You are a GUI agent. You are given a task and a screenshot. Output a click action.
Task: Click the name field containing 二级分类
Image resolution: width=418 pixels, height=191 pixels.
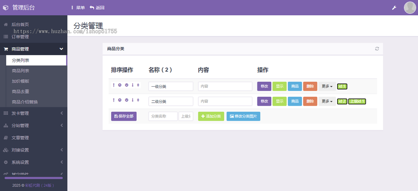(171, 101)
